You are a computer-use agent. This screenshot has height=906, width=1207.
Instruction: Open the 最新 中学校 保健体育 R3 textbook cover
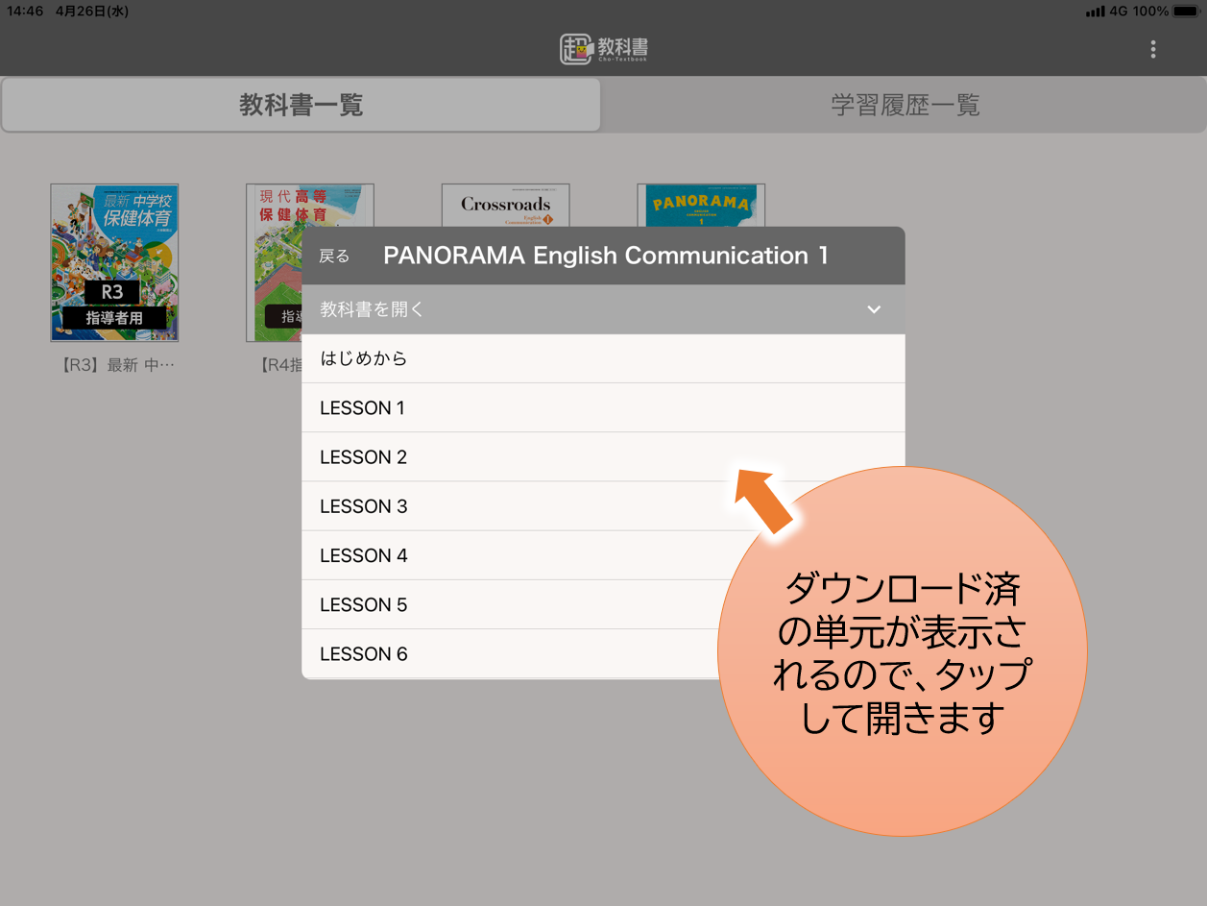tap(114, 262)
